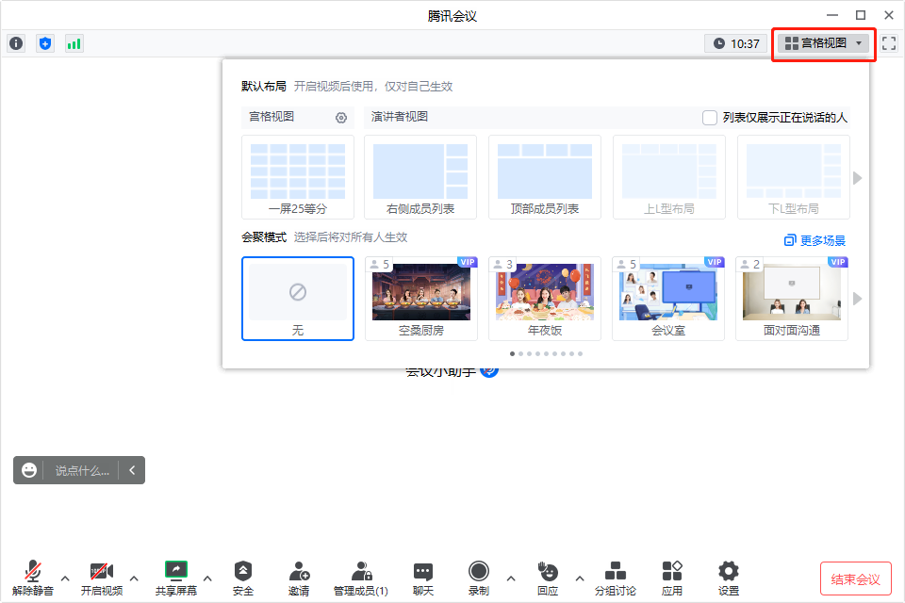
Task: Select 无 immersive mode option
Action: 298,299
